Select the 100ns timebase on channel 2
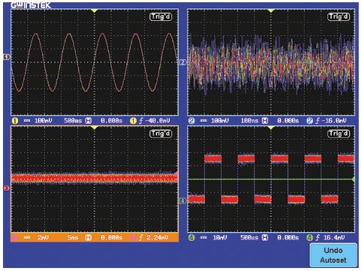This screenshot has width=361, height=271. (x=250, y=121)
